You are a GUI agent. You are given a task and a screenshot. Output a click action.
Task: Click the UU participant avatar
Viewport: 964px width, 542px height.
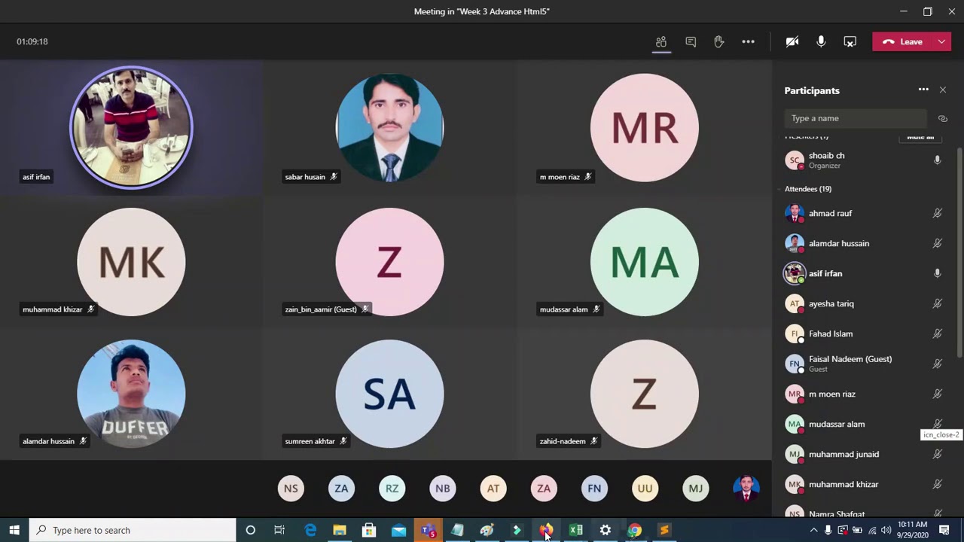(645, 489)
